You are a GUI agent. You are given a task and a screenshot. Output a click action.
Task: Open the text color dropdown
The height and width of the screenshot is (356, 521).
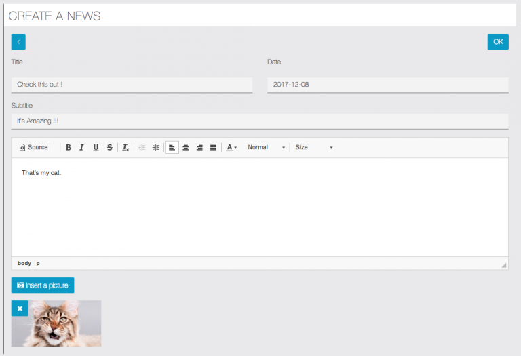coord(231,147)
